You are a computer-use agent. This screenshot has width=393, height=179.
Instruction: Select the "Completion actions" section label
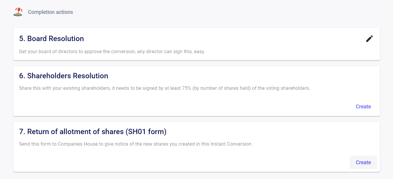50,12
